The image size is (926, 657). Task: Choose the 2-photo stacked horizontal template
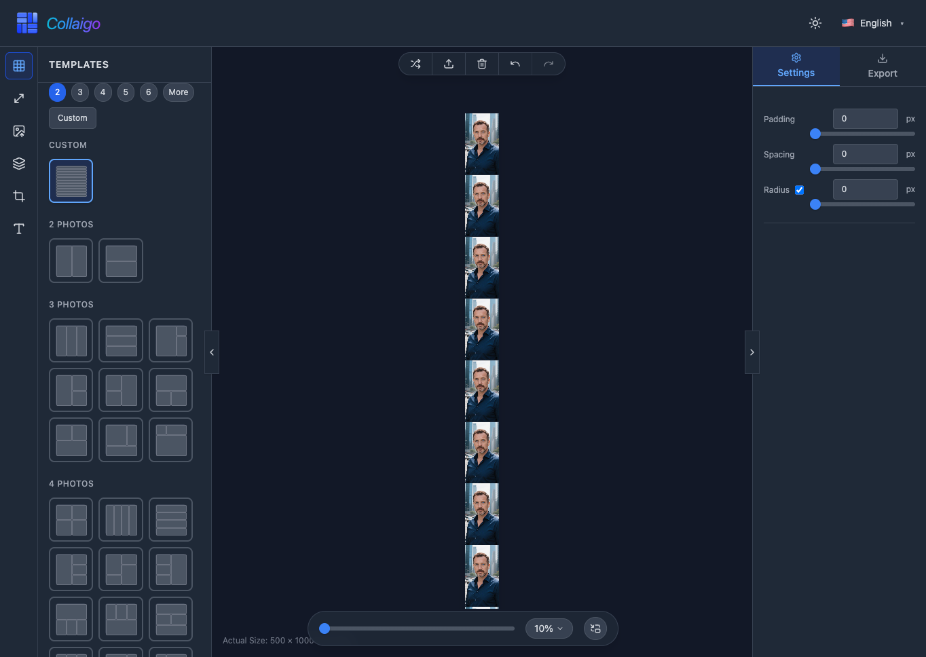click(x=121, y=261)
